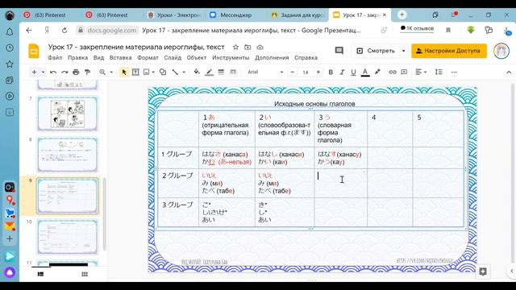Activate the paint format tool
Image resolution: width=516 pixels, height=290 pixels.
click(87, 72)
